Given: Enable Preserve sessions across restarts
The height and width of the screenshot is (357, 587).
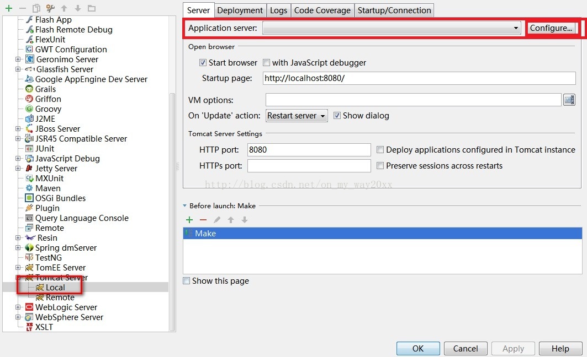Looking at the screenshot, I should (x=380, y=165).
